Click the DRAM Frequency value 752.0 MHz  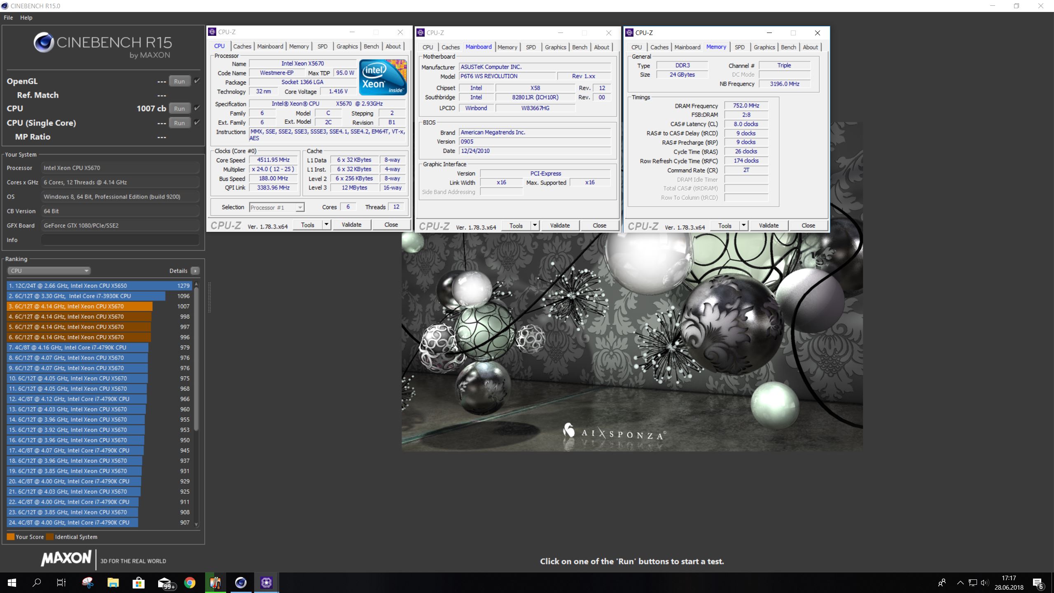[746, 105]
